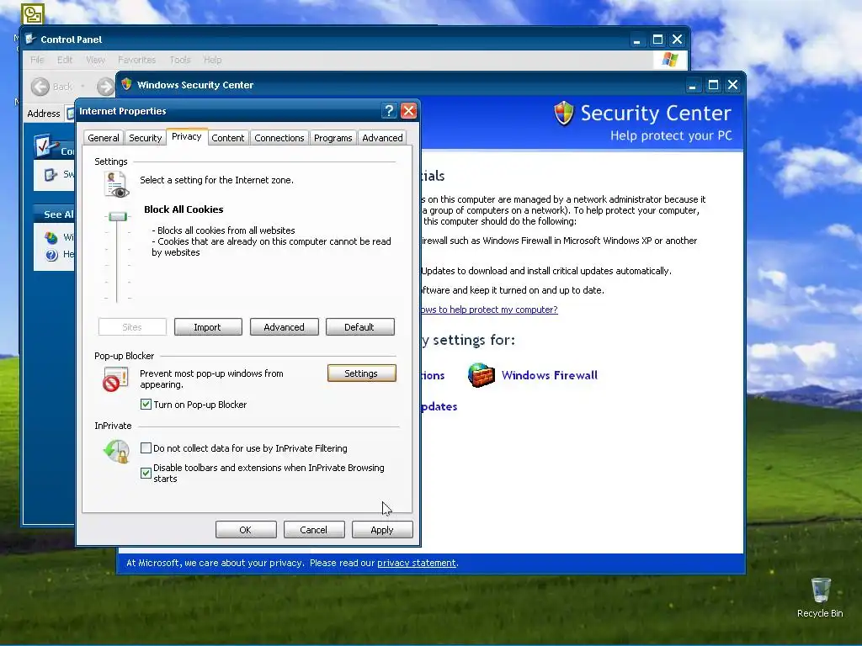The width and height of the screenshot is (862, 646).
Task: Click the help protect my computer link
Action: tap(489, 310)
